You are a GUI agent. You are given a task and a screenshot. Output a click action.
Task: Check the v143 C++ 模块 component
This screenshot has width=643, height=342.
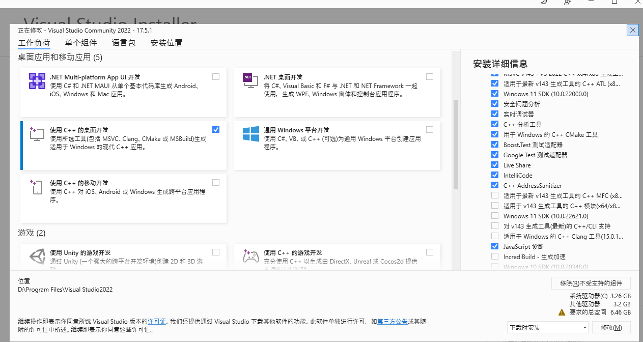click(x=495, y=206)
